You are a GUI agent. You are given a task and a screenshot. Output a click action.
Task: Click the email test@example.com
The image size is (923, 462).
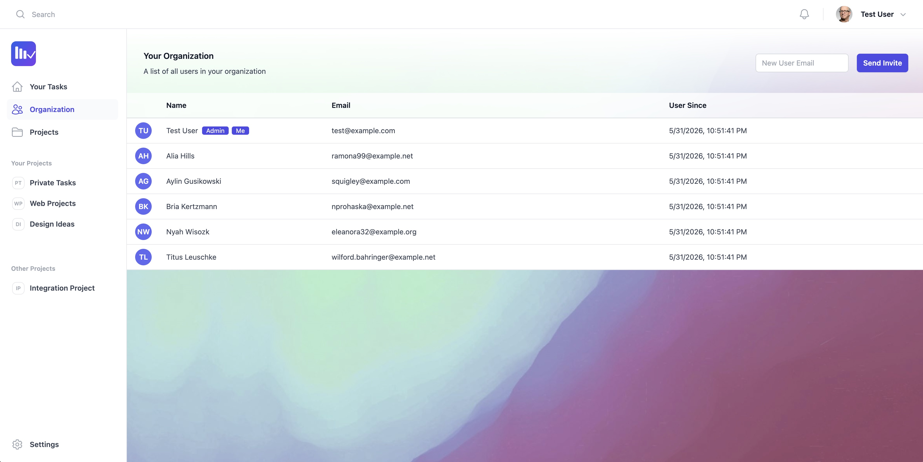pyautogui.click(x=363, y=131)
